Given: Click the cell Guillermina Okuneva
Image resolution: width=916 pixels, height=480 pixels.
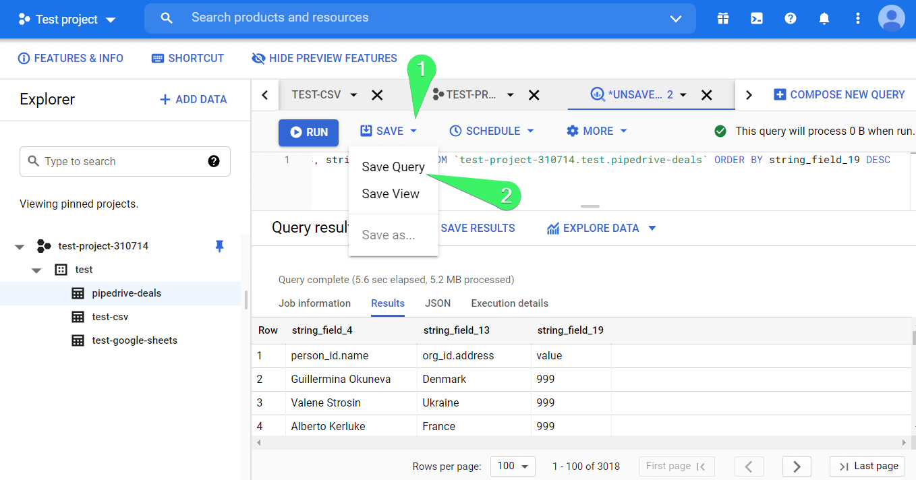Looking at the screenshot, I should (341, 379).
